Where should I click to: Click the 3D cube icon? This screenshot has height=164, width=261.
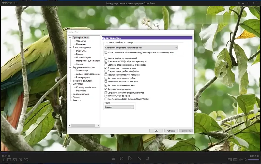pyautogui.click(x=20, y=160)
